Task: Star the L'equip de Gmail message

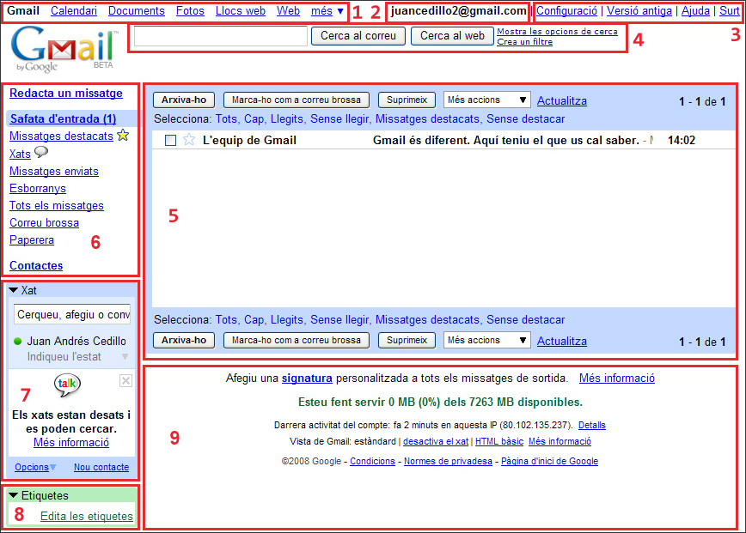Action: click(189, 140)
